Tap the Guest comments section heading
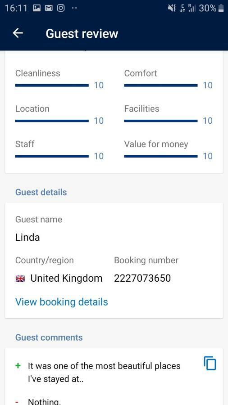 click(x=49, y=337)
